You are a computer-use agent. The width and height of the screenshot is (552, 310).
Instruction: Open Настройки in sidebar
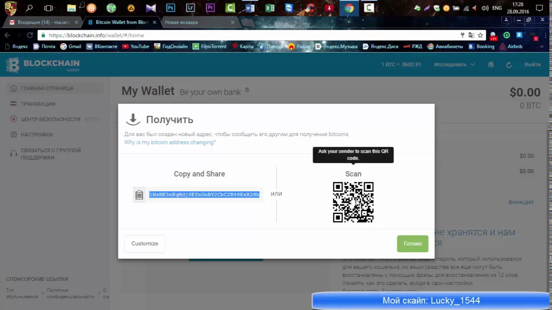(x=31, y=135)
